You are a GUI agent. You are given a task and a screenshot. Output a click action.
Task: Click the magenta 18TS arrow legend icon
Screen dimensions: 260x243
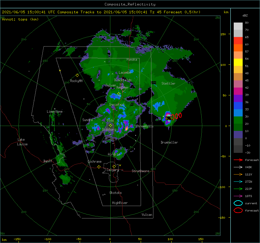point(238,196)
